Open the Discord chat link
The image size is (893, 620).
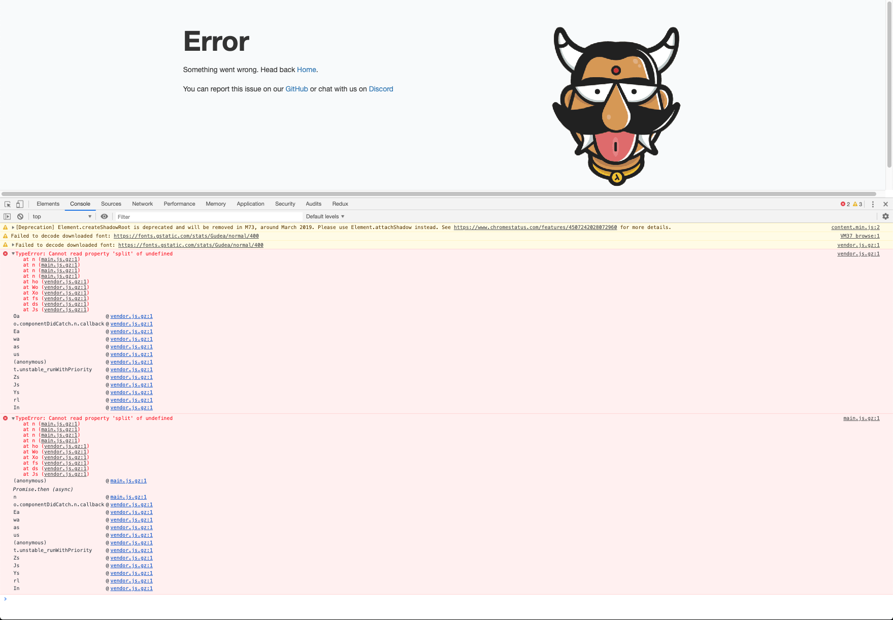381,89
